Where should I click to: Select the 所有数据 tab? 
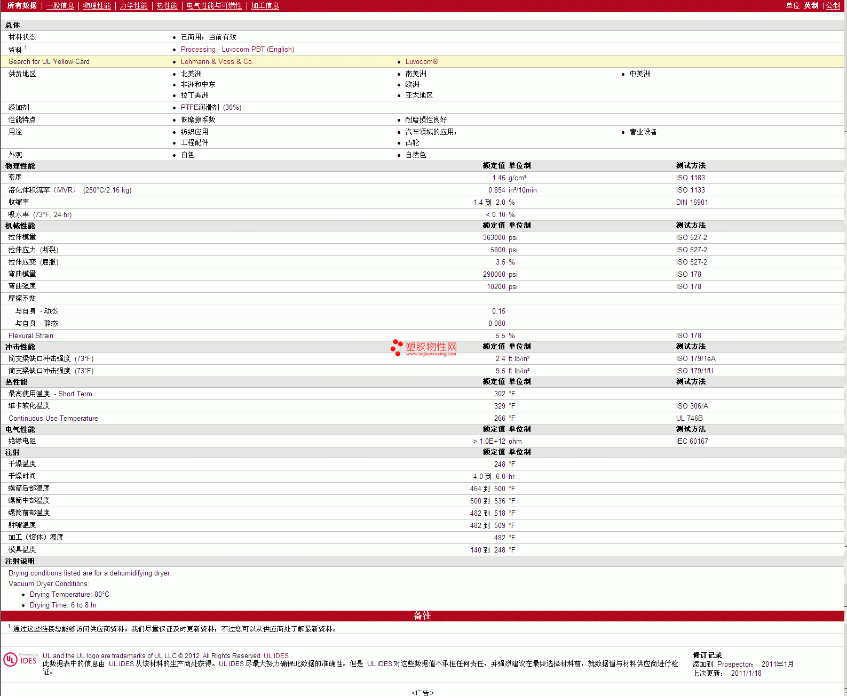pos(22,6)
